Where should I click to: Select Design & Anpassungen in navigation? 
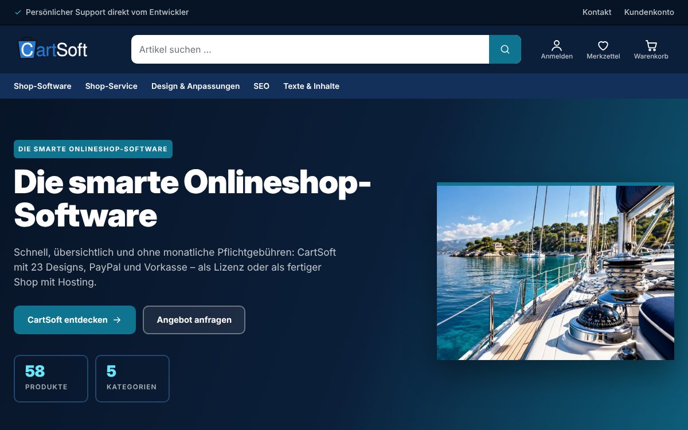(x=196, y=86)
